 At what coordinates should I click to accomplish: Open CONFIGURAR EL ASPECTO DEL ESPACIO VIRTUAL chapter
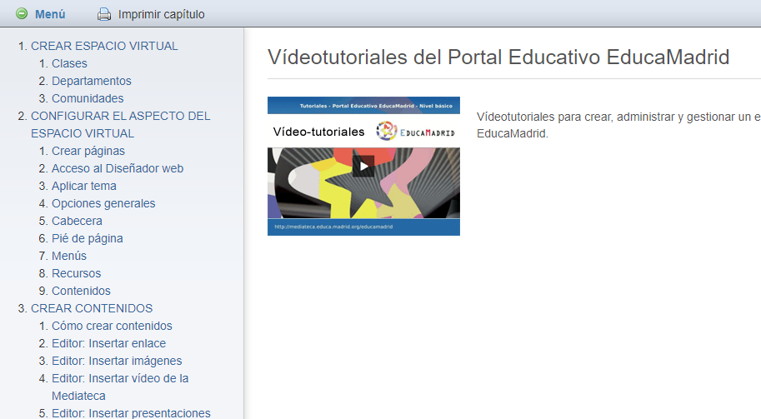click(x=120, y=125)
